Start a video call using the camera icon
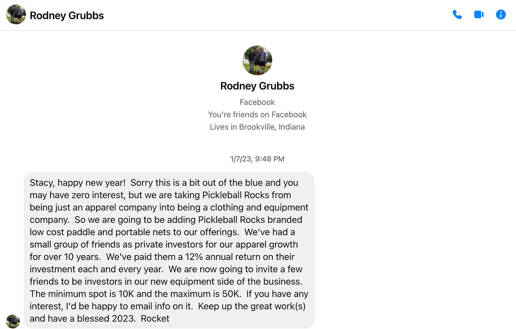Image resolution: width=516 pixels, height=329 pixels. coord(479,15)
